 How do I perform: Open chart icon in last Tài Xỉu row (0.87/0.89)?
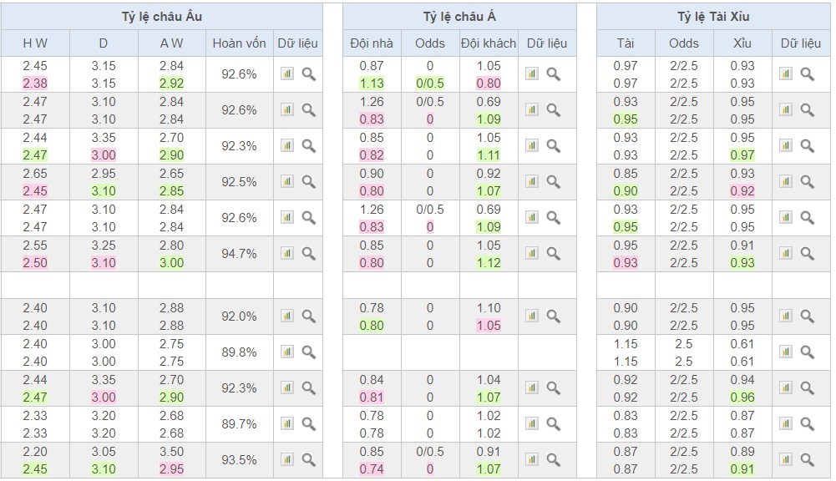pos(785,459)
